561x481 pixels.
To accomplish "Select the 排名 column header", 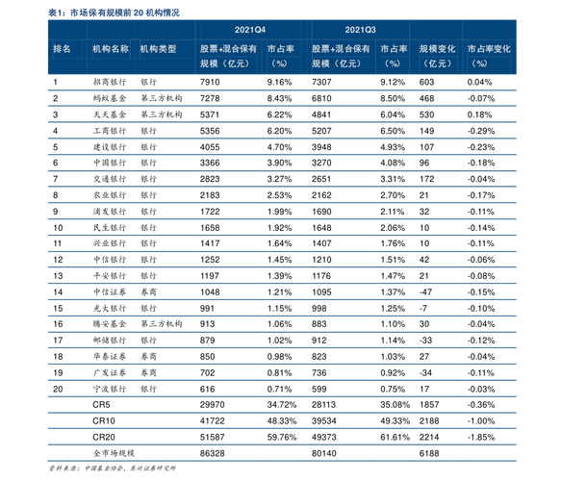I will tap(62, 49).
